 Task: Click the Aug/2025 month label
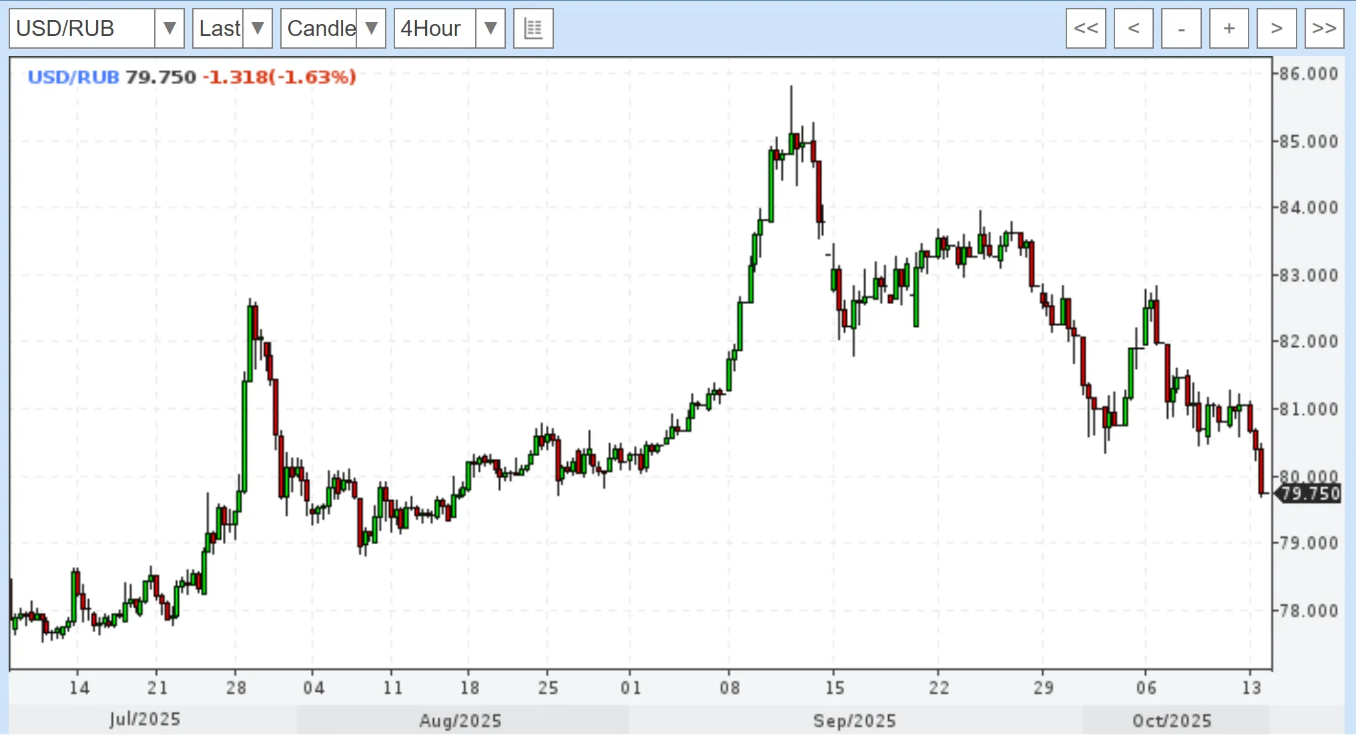coord(460,721)
